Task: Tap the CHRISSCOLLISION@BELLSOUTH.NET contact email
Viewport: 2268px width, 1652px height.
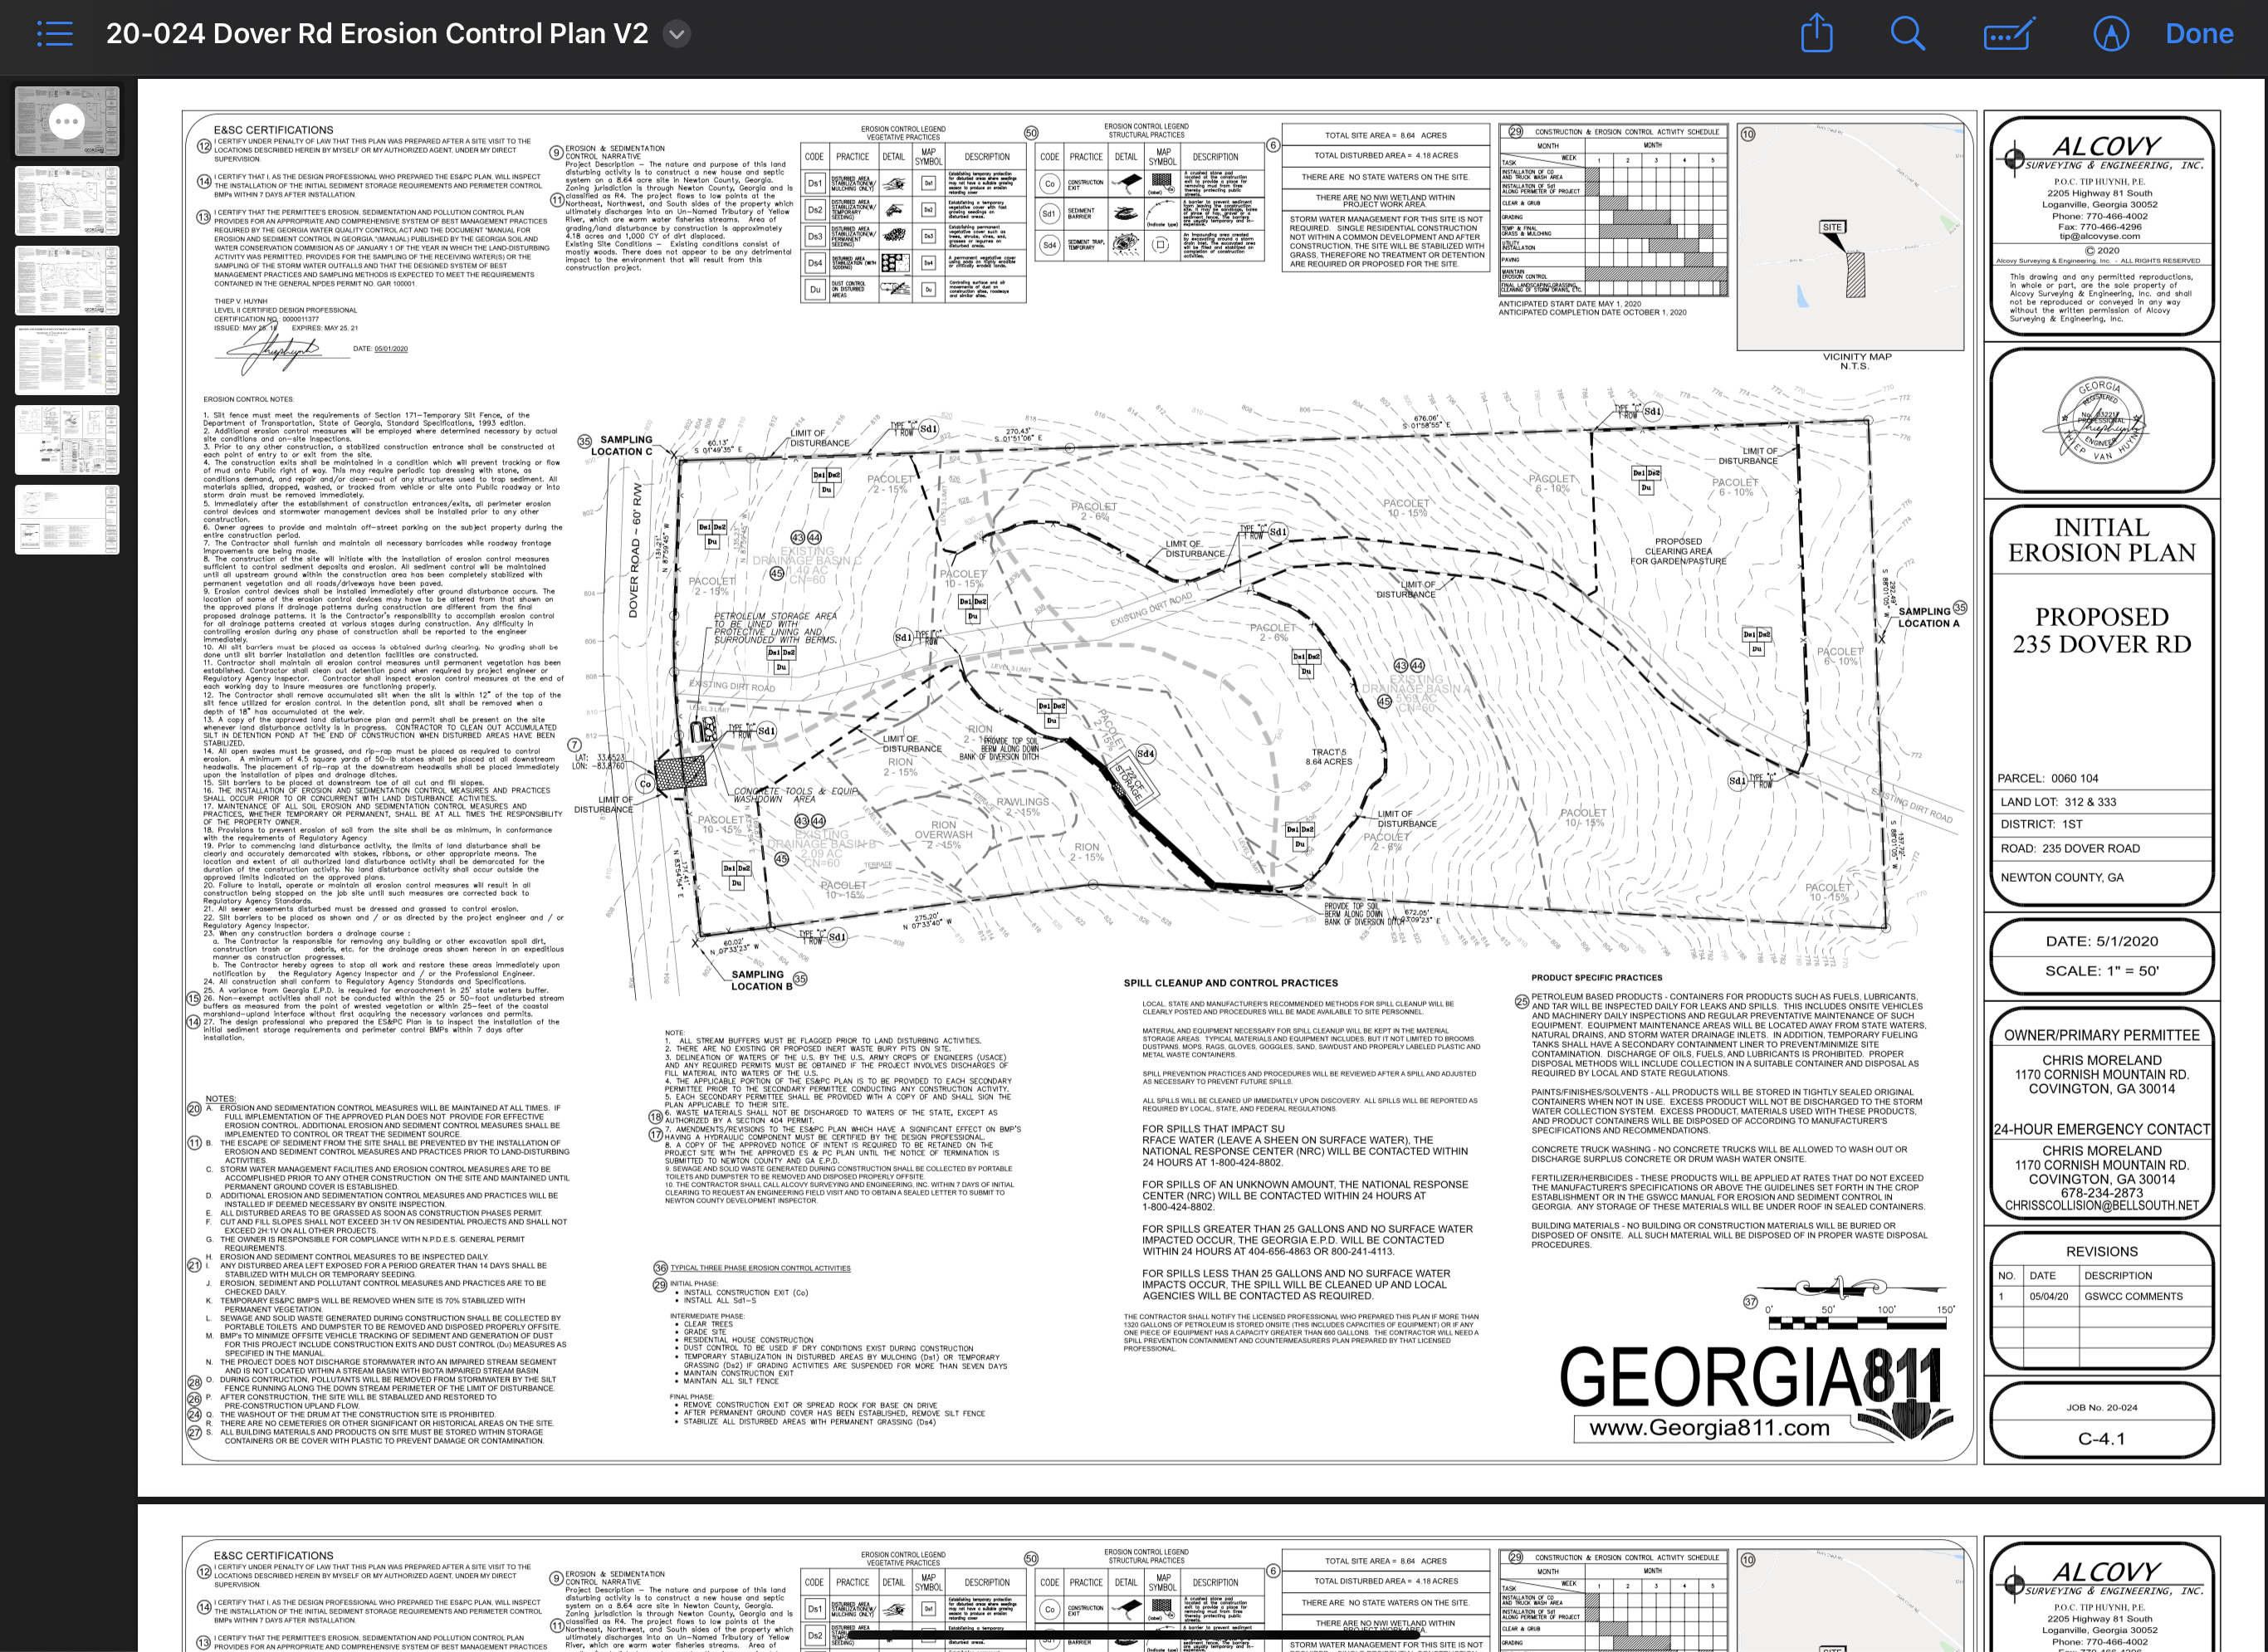Action: coord(2101,1206)
